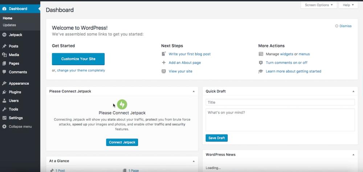
Task: Click the Media icon in sidebar
Action: click(x=4, y=55)
